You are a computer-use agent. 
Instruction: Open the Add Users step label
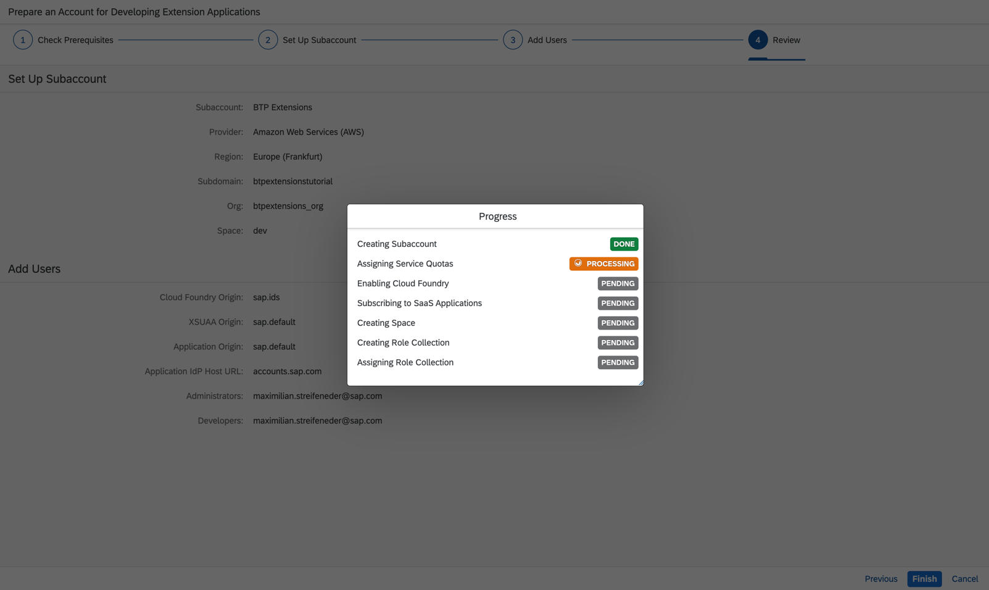[x=547, y=40]
